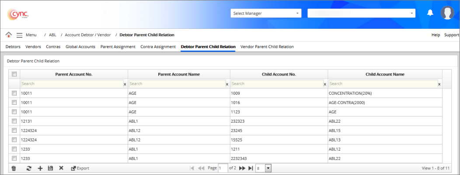Cancel edits with the X icon
Screen dimensions: 460x175
click(x=61, y=168)
